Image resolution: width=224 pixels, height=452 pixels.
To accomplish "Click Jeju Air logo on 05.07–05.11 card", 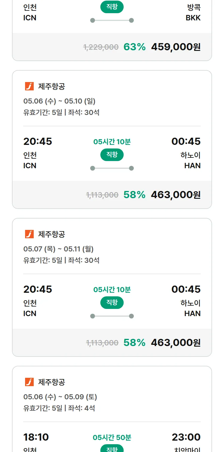I will coord(29,234).
